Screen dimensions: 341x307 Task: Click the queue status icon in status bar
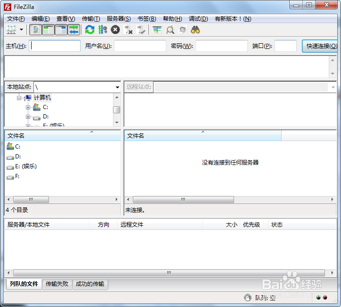(x=247, y=298)
